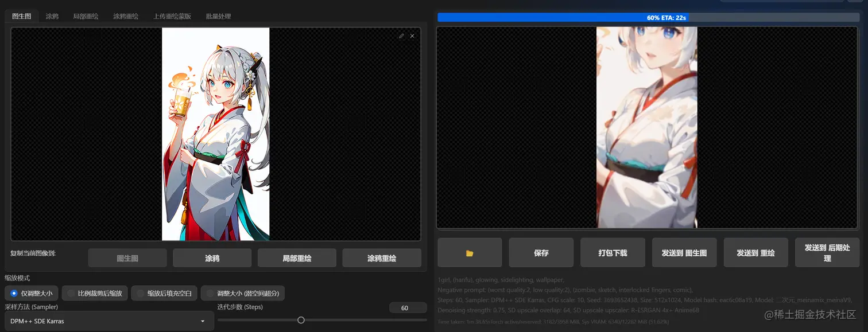The height and width of the screenshot is (332, 868).
Task: Click the 保存 button
Action: click(541, 253)
